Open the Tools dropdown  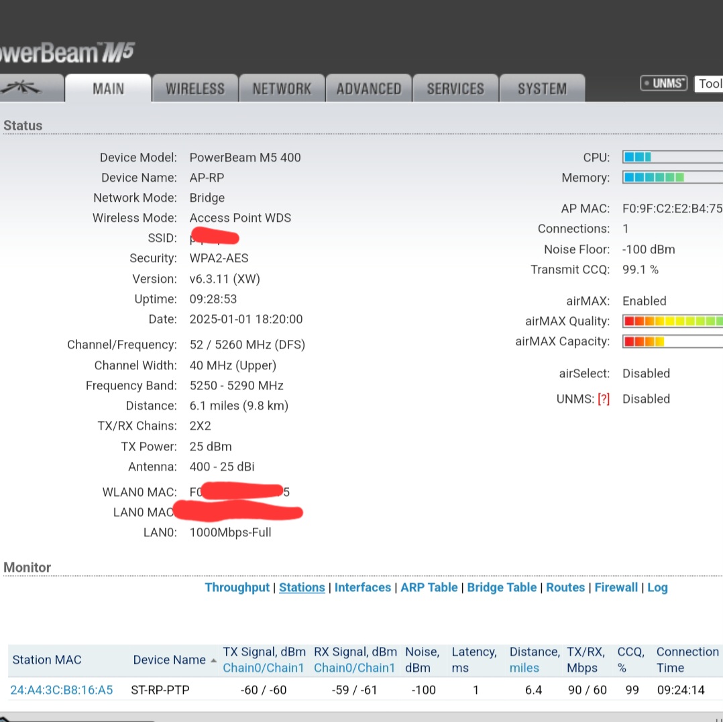tap(709, 84)
